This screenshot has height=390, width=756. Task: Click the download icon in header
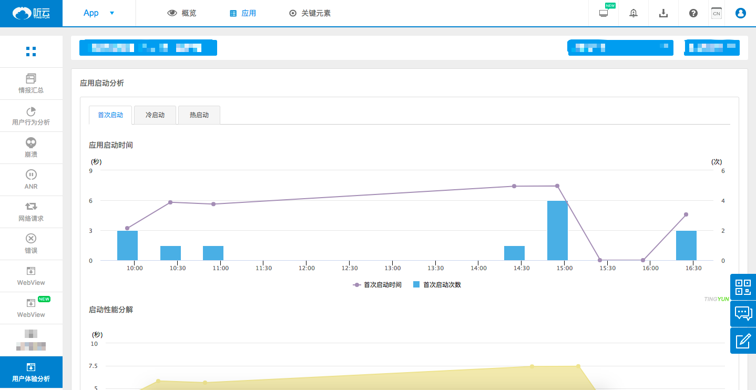pyautogui.click(x=663, y=13)
